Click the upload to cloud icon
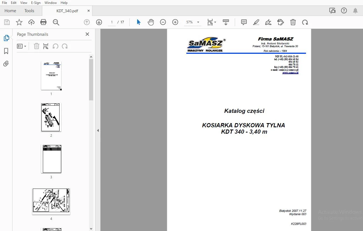The image size is (363, 231). (x=31, y=22)
